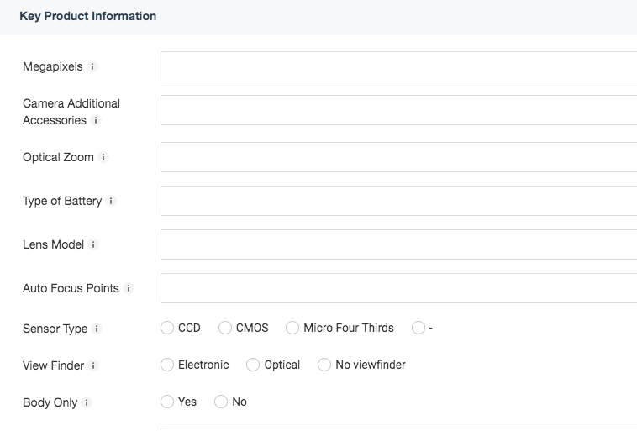The image size is (637, 431).
Task: Set Body Only to Yes
Action: click(167, 402)
